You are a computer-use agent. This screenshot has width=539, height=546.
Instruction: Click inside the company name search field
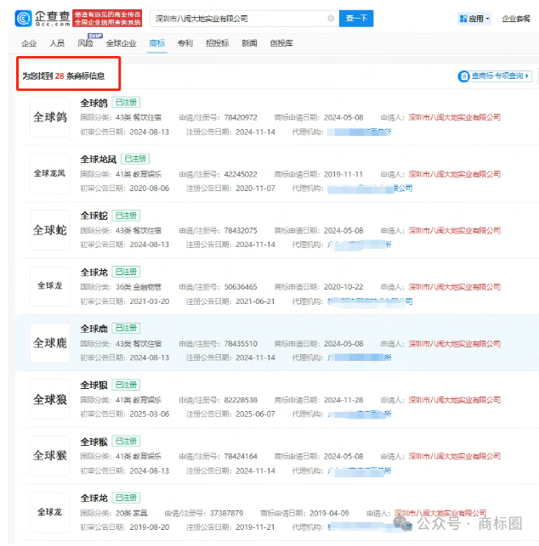tap(238, 18)
